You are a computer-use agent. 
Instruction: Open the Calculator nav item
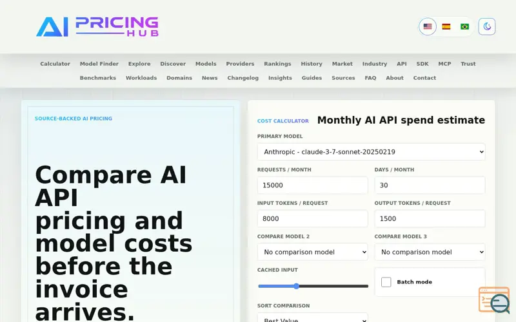(x=55, y=64)
